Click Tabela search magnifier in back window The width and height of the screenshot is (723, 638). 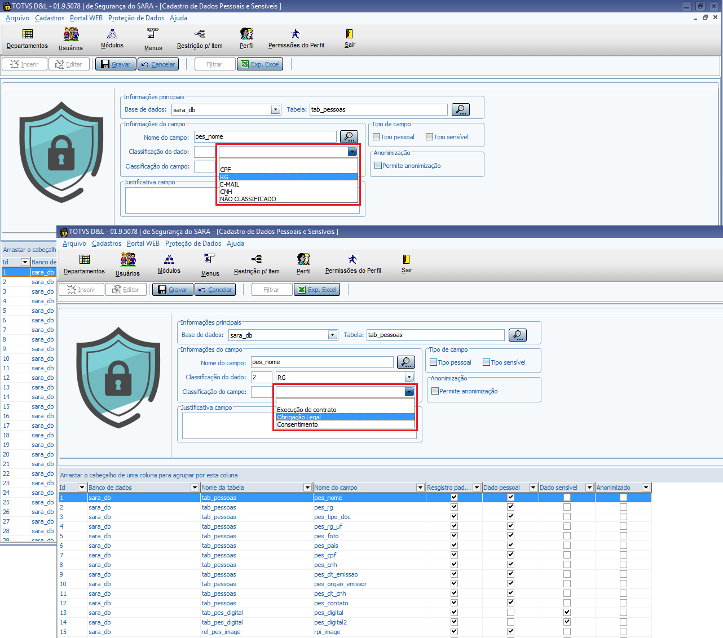pos(461,109)
